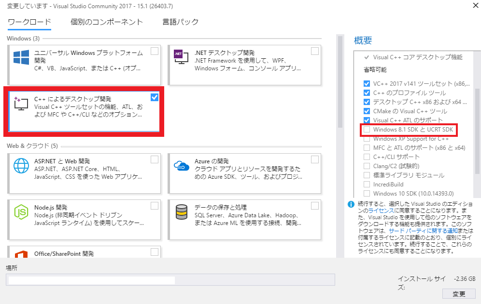Image resolution: width=481 pixels, height=304 pixels.
Task: Open the サード パーティに関する通知 link
Action: point(423,231)
